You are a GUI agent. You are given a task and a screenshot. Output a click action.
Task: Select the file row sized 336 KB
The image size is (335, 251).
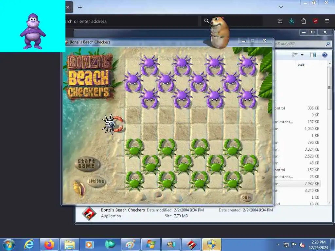298,108
